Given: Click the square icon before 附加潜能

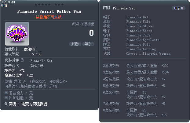Looking at the screenshot, I should click(x=6, y=98).
